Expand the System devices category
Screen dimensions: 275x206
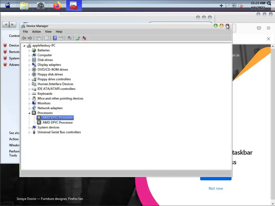pos(29,127)
